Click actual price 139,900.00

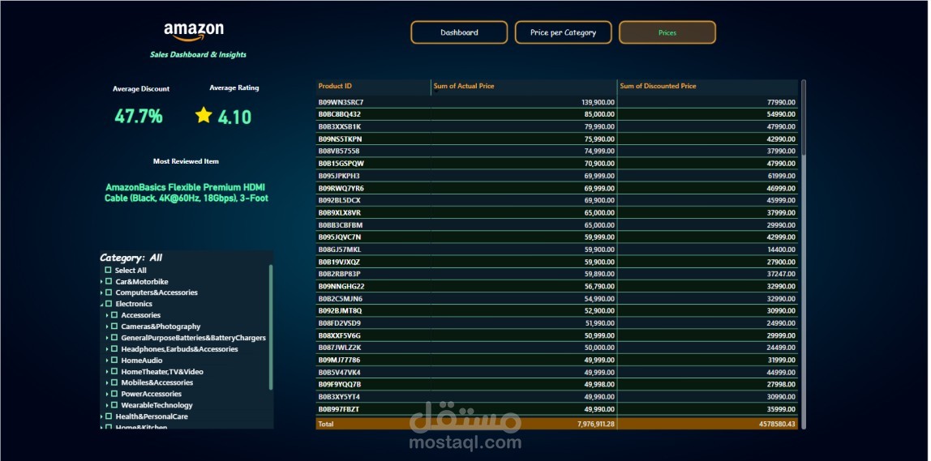point(598,102)
